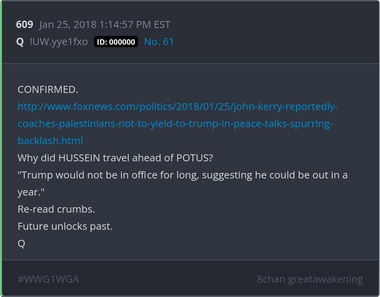This screenshot has height=297, width=380.
Task: Click the #WWG1WGA hashtag in footer
Action: tap(48, 279)
